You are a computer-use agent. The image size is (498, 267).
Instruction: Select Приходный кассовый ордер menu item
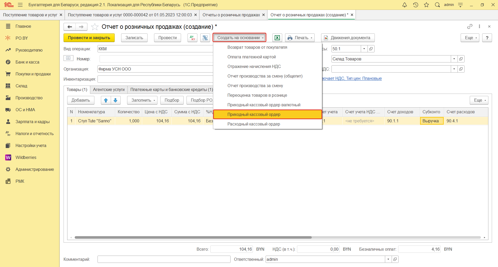254,115
